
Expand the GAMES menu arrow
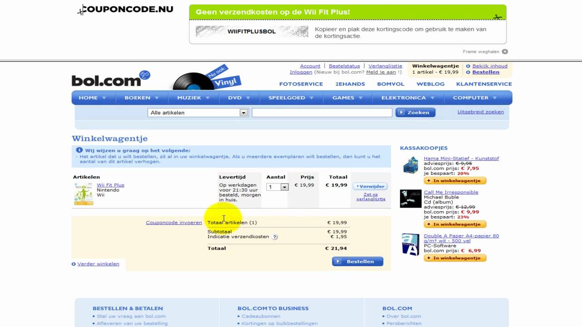[361, 98]
